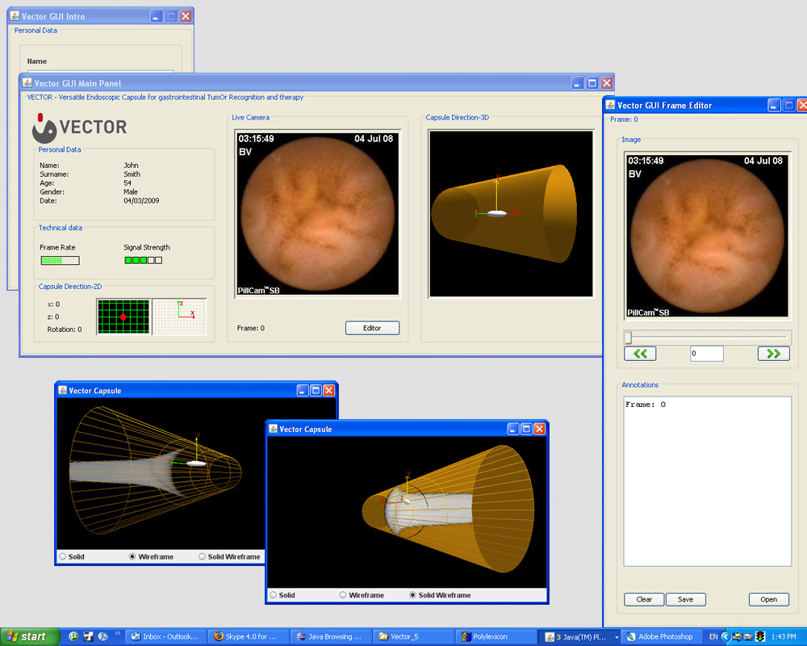Click the Java icon in Main Panel title bar

(27, 82)
